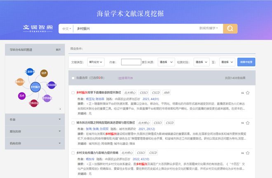This screenshot has width=272, height=178.
Task: Click author link 陈治菲
Action: (x=100, y=99)
